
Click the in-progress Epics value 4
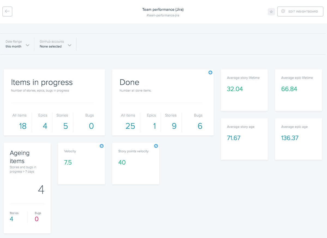point(45,126)
